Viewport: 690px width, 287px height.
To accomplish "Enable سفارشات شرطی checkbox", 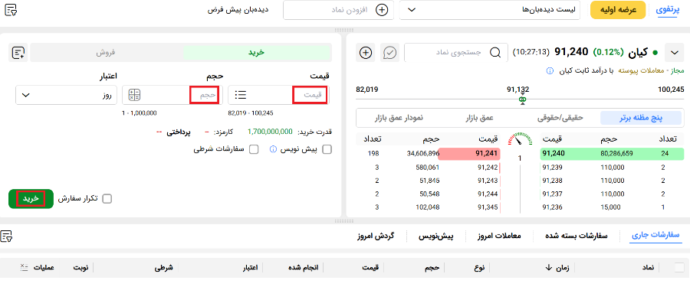I will point(254,149).
